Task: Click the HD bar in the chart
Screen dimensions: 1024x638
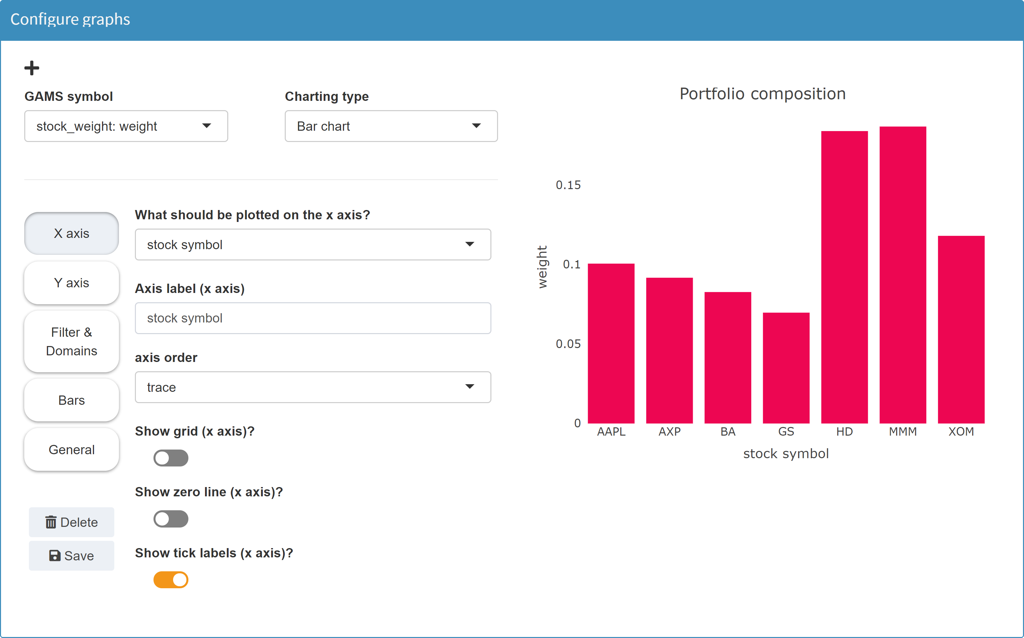Action: pos(844,274)
